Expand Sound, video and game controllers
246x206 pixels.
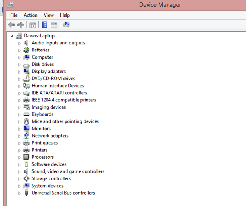coord(19,172)
